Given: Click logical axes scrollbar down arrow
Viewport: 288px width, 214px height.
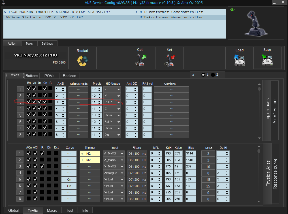Looking at the screenshot, I should point(259,138).
